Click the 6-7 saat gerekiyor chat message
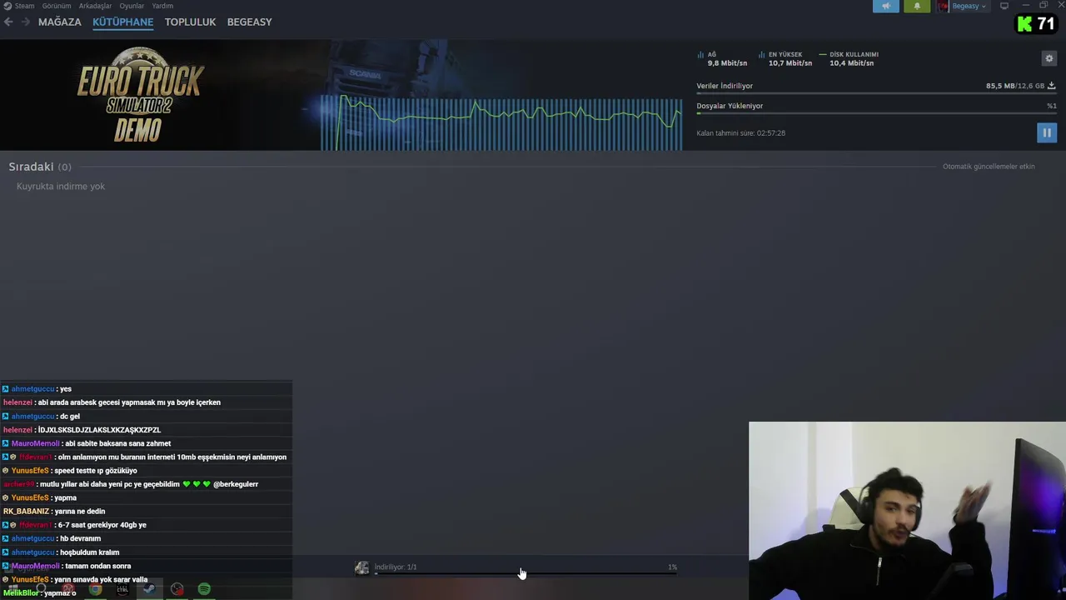 pyautogui.click(x=74, y=525)
